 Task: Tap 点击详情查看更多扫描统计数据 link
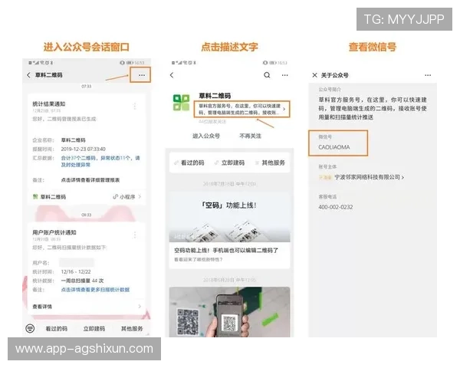tap(95, 290)
